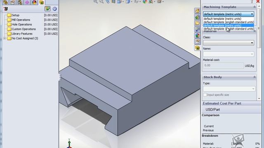Viewport: 264px width, 148px height.
Task: Click the Hole Operations cost value [0.00 USD]
Action: tap(51, 24)
